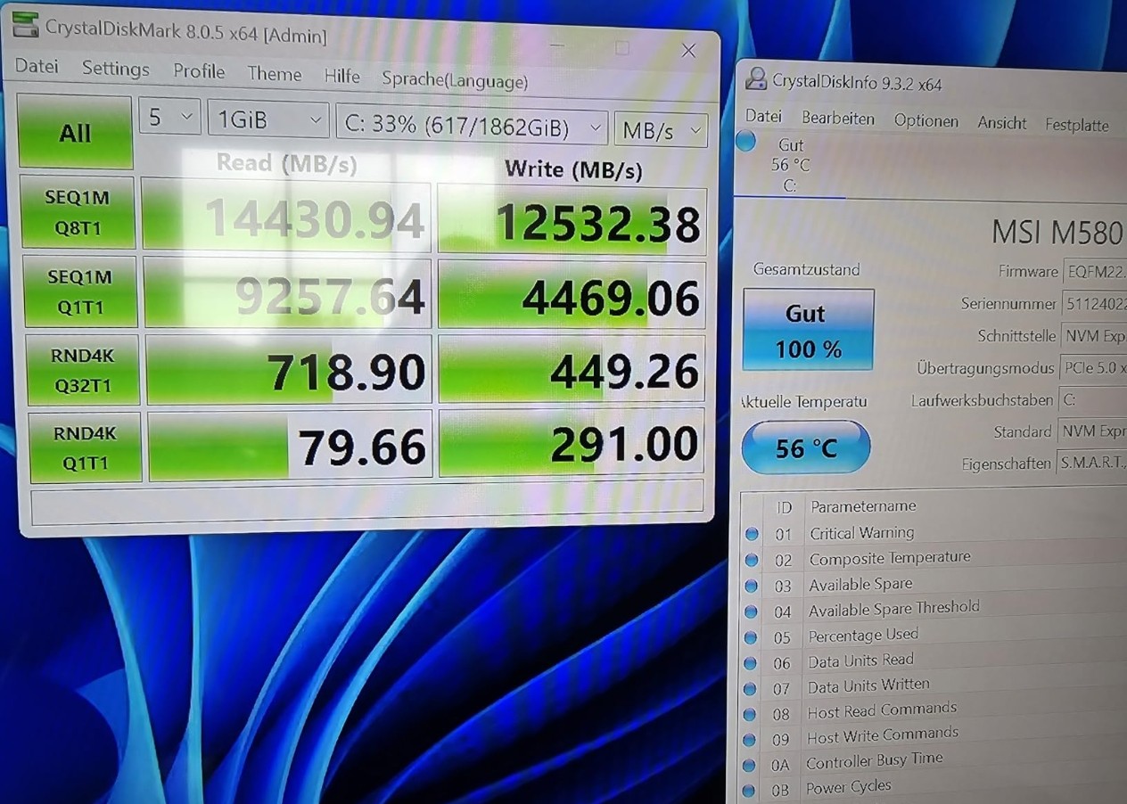
Task: Click the 56 °C temperature indicator button
Action: point(806,447)
